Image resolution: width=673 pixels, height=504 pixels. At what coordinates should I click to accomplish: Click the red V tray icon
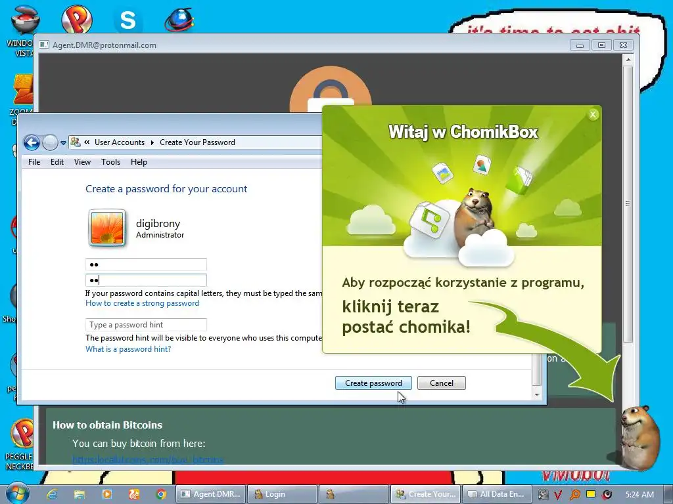tap(558, 495)
